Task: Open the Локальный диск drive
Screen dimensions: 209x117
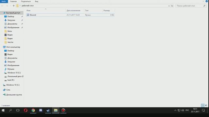Action: tap(15, 76)
